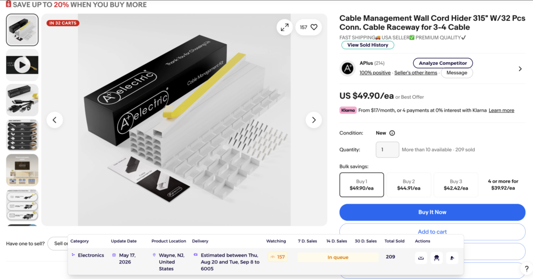Click the spy icon in Actions column
This screenshot has height=279, width=533.
coord(437,258)
